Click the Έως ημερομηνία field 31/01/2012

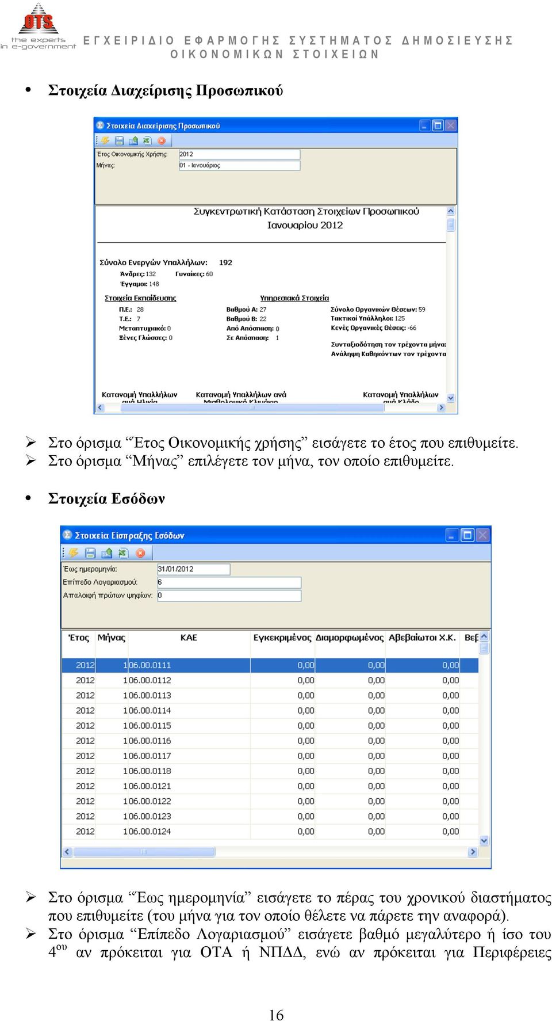click(194, 569)
